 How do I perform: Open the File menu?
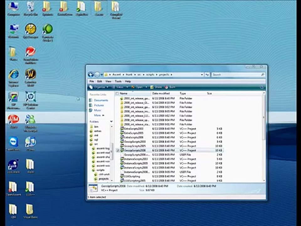click(x=92, y=81)
